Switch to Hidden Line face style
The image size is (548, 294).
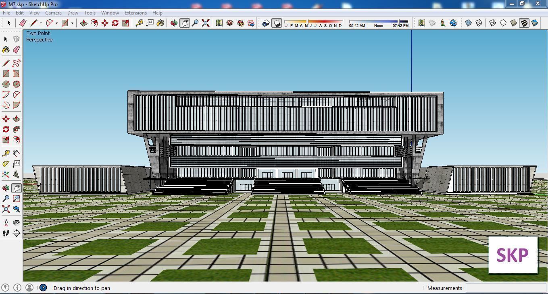tap(503, 23)
